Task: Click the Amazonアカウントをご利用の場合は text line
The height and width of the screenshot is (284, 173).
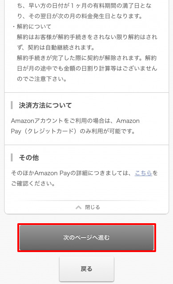Action: pyautogui.click(x=75, y=121)
